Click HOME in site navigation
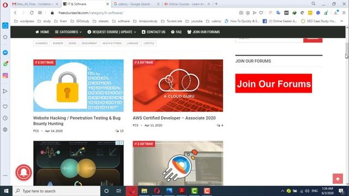Screen dimensions: 349x196 (x=43, y=32)
